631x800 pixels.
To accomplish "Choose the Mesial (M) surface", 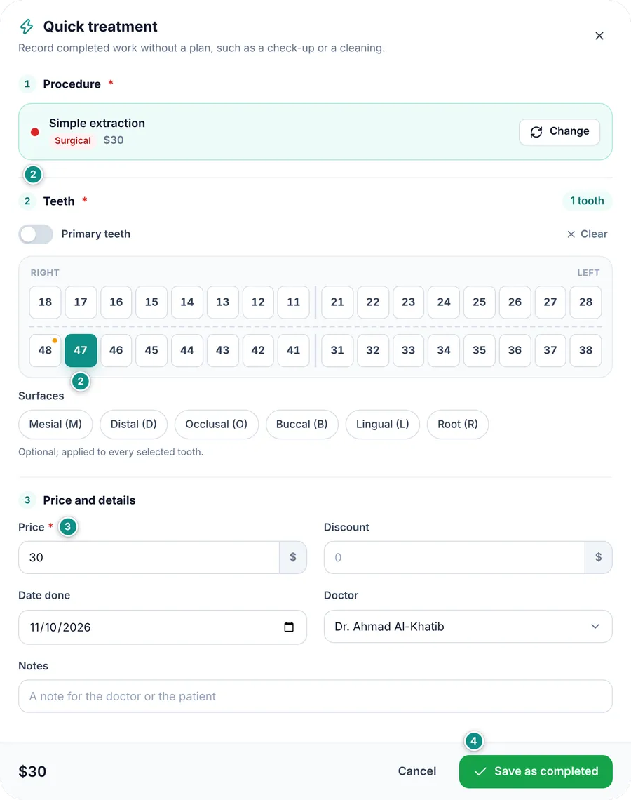I will coord(55,425).
